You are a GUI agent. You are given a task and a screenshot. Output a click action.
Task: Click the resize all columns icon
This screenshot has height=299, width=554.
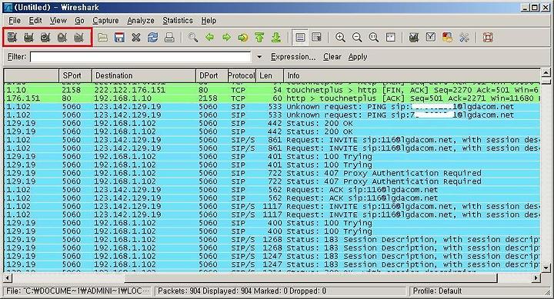tap(390, 37)
